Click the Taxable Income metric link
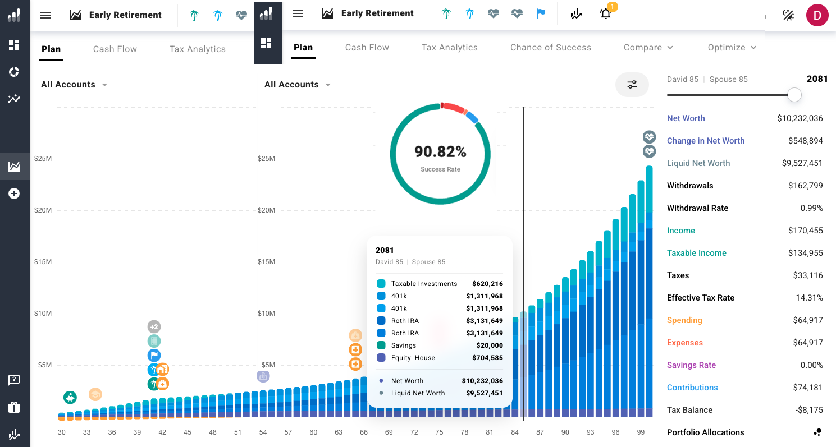This screenshot has width=836, height=447. [x=697, y=253]
